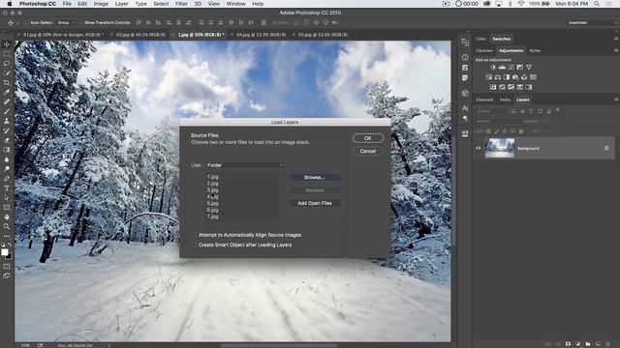Select the Dodge tool
The width and height of the screenshot is (620, 348).
7,169
